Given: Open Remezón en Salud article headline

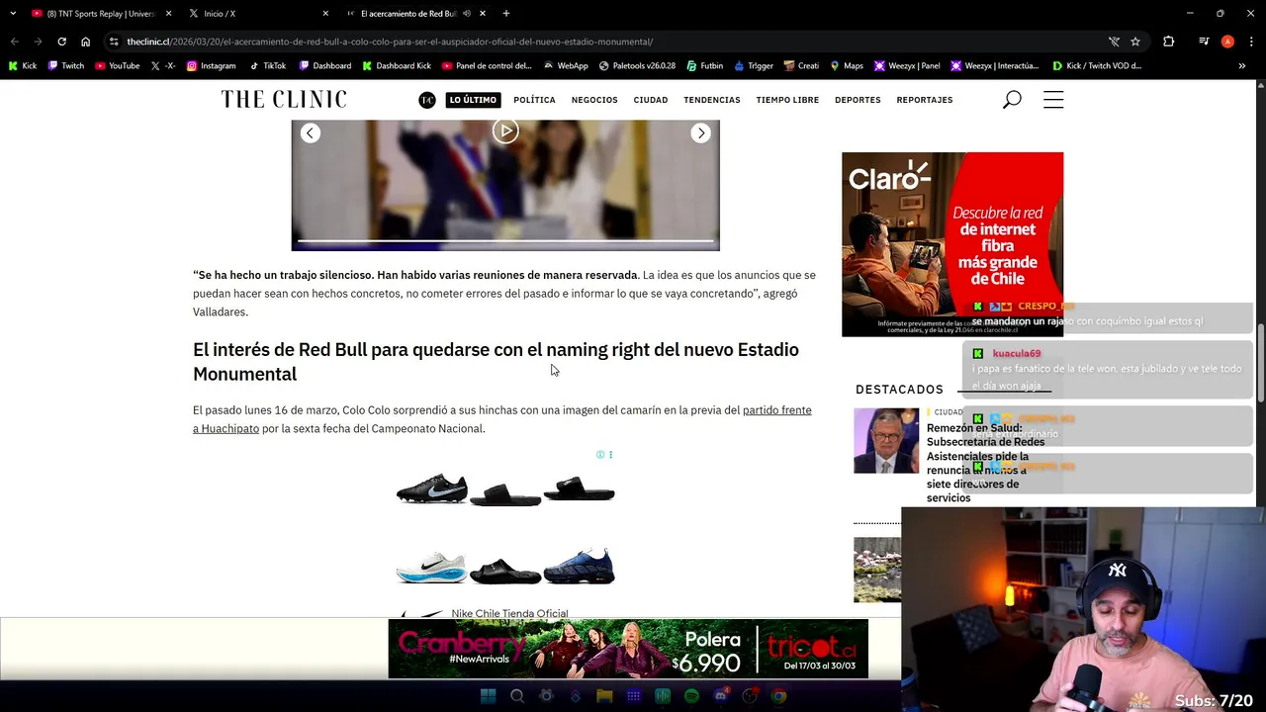Looking at the screenshot, I should tap(985, 463).
